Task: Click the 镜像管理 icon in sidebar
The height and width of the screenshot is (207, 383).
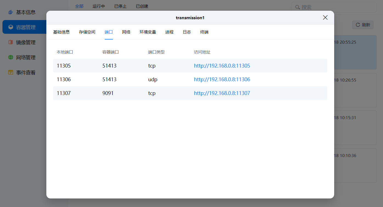Action: coord(11,42)
